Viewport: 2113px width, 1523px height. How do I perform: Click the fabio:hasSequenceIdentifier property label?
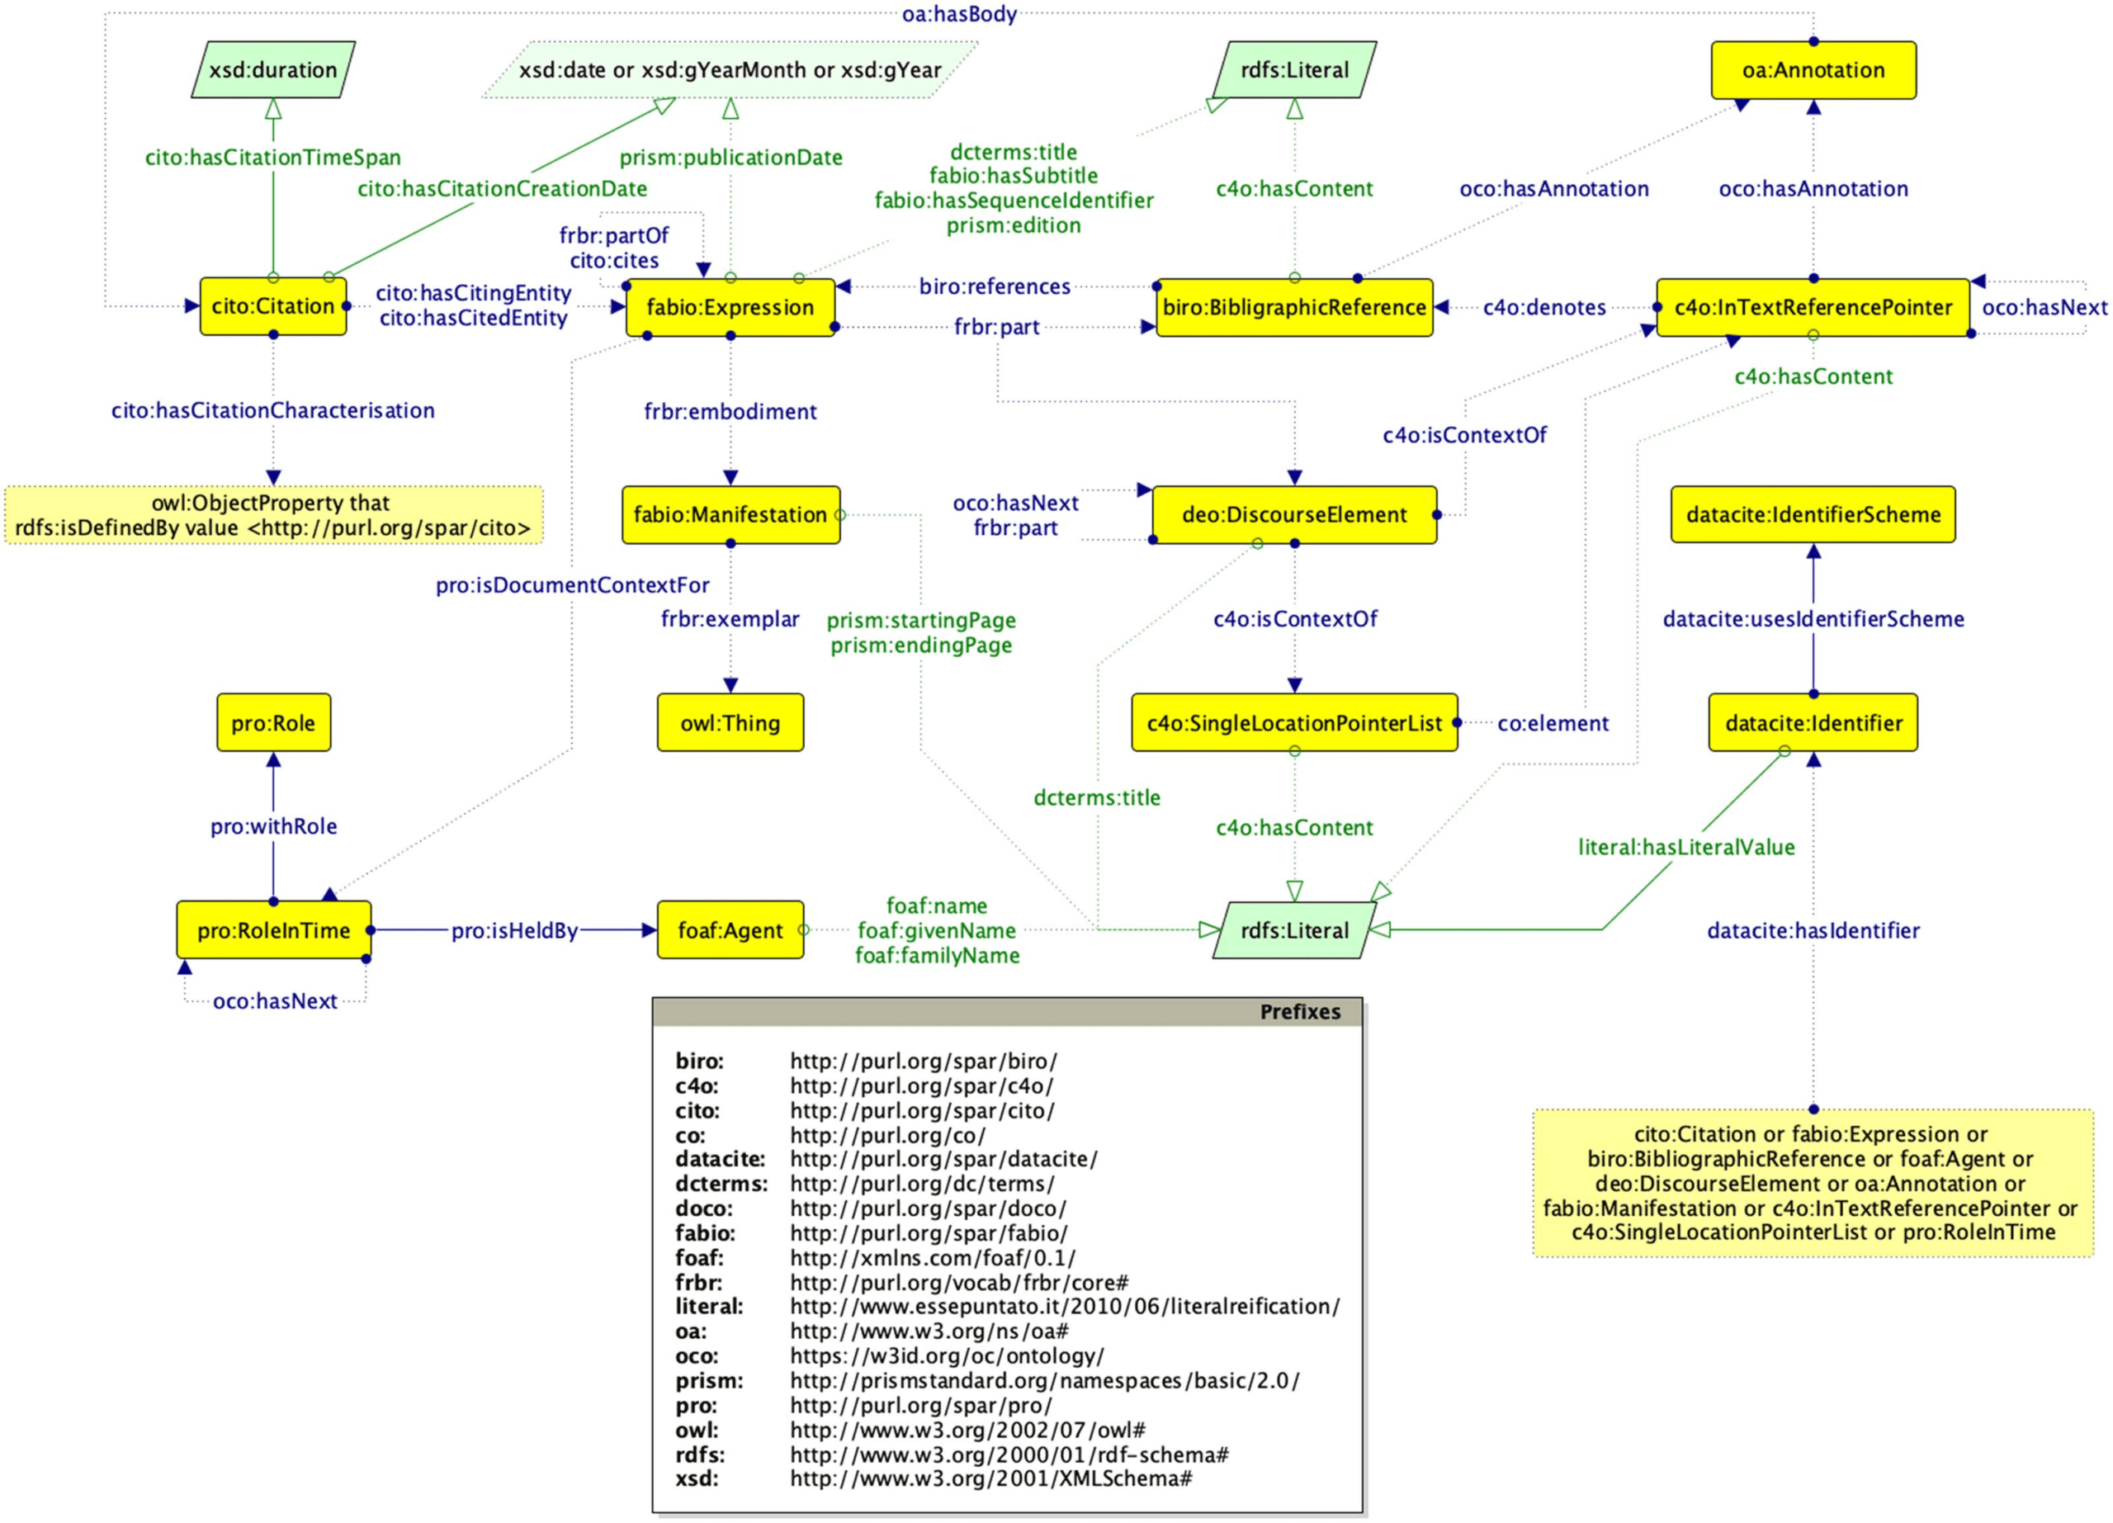(x=1014, y=201)
